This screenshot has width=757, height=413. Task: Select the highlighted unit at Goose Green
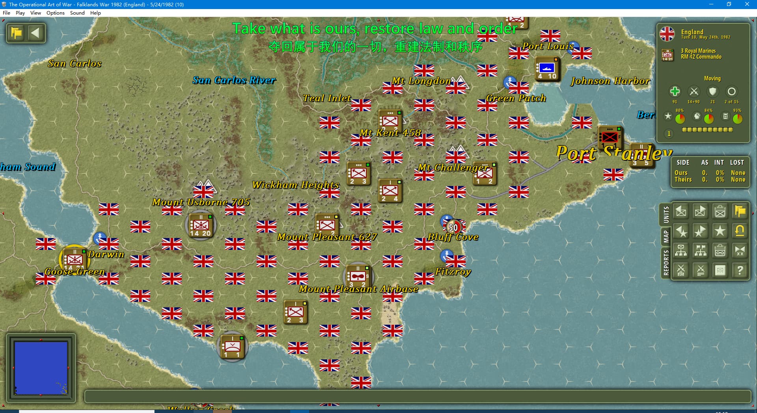coord(74,259)
